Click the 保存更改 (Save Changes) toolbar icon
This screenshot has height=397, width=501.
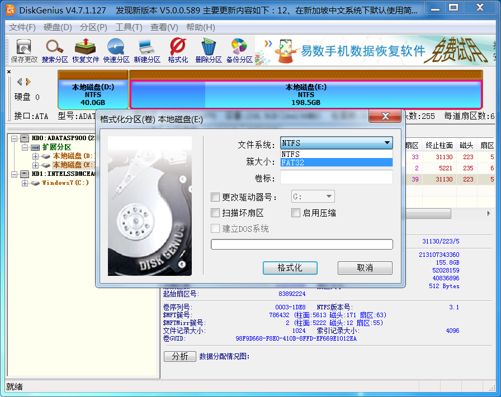24,50
